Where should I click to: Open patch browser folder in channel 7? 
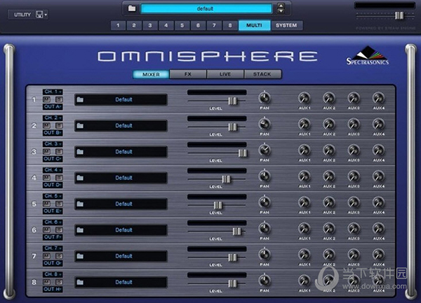pyautogui.click(x=80, y=256)
